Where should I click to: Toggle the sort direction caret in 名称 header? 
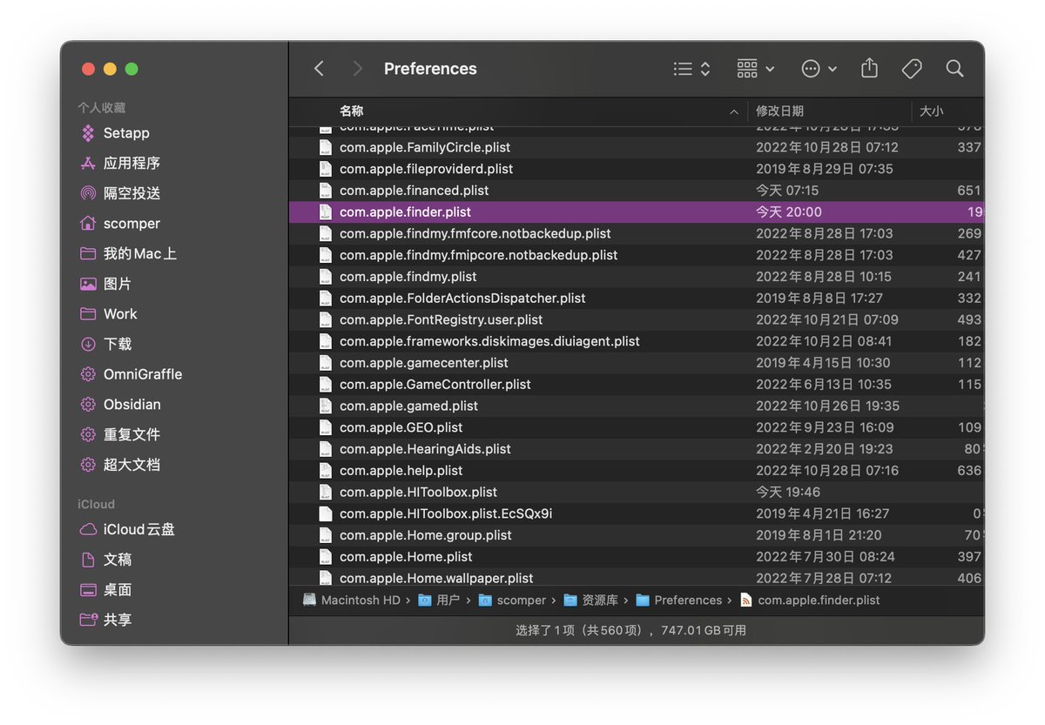[736, 111]
